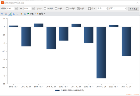Decrease the start year with down arrow
This screenshot has height=96, width=140.
pos(16,9)
